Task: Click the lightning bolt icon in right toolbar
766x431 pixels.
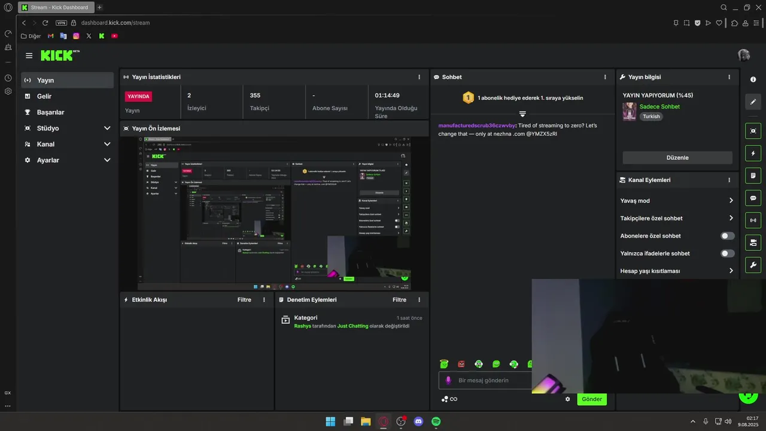Action: pos(753,153)
